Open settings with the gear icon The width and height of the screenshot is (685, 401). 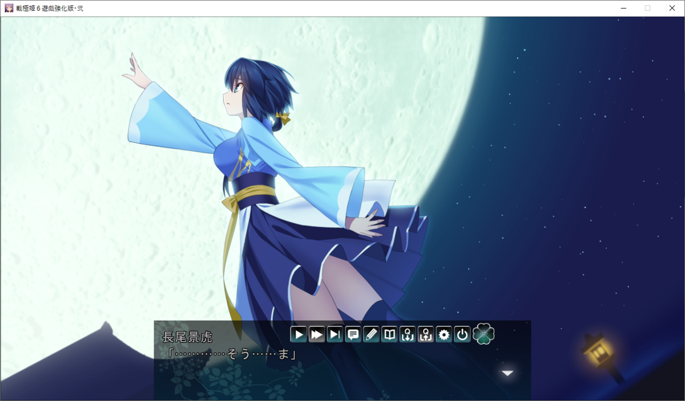(444, 334)
